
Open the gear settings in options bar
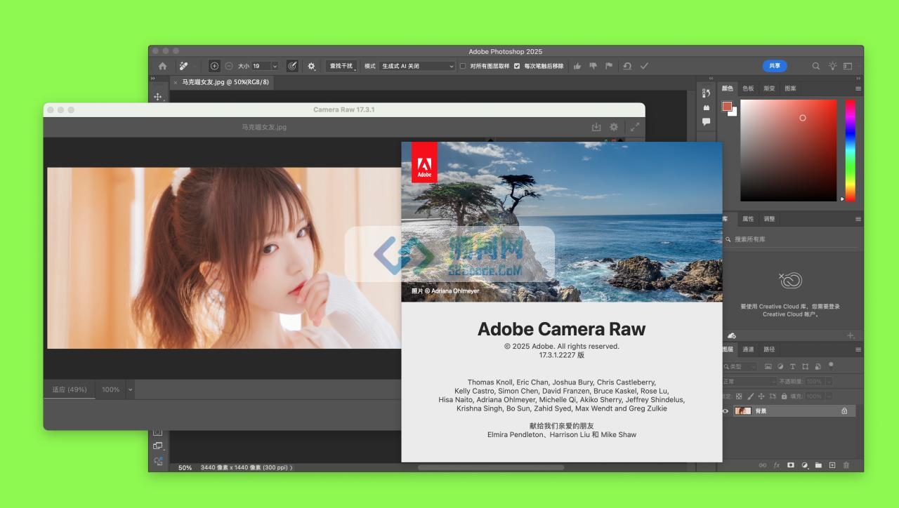[311, 66]
